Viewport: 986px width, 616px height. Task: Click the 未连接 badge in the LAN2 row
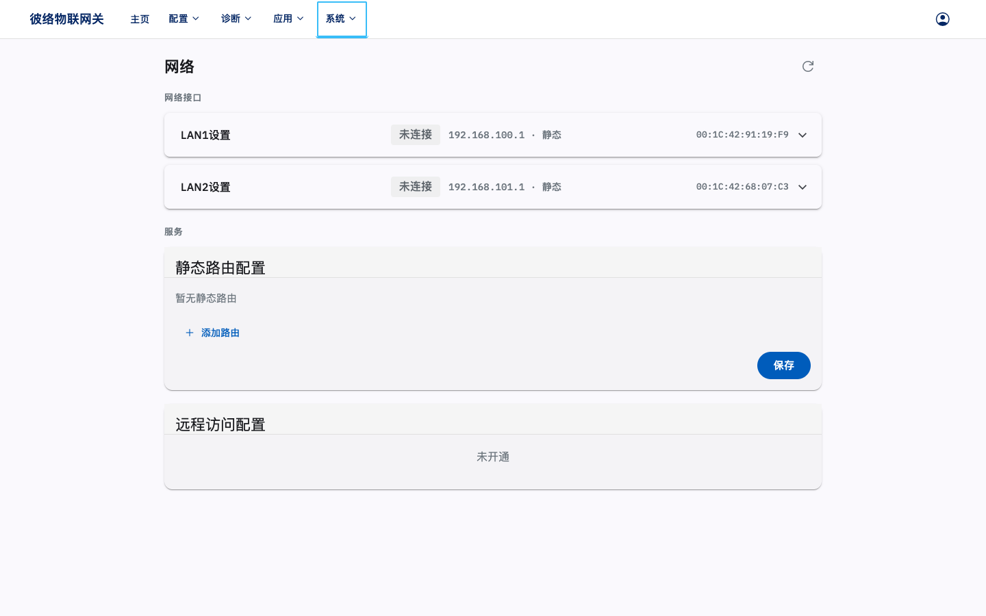point(416,187)
